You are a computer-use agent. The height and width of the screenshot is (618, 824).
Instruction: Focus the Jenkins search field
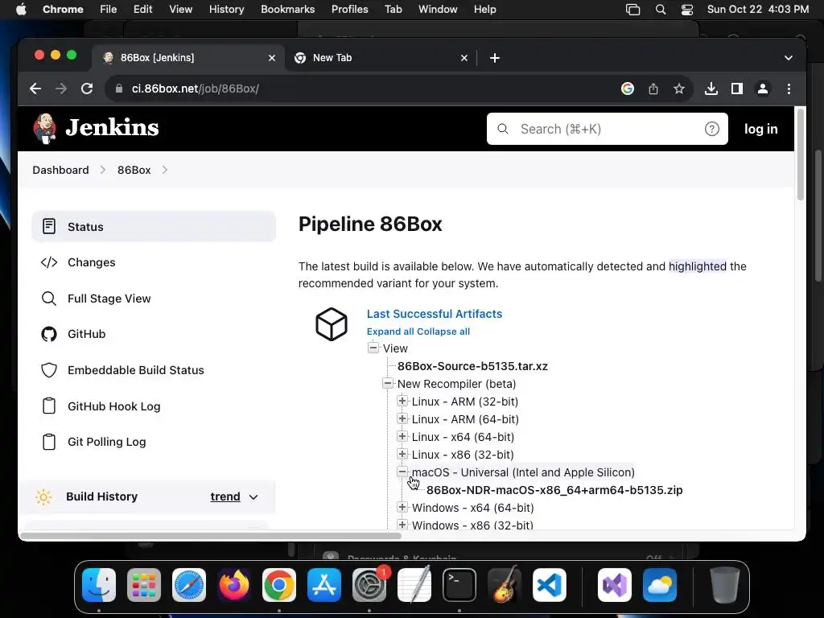click(x=607, y=129)
